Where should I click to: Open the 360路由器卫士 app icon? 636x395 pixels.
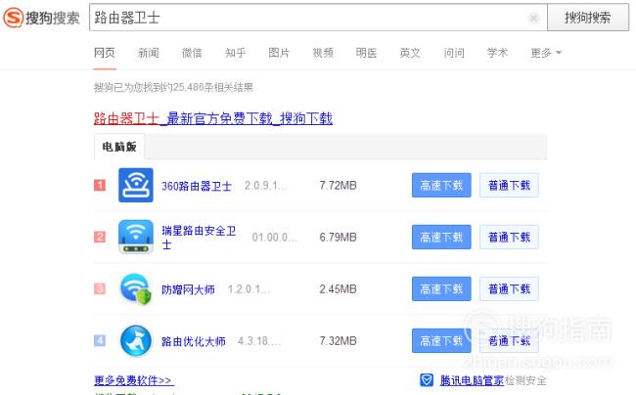point(136,185)
